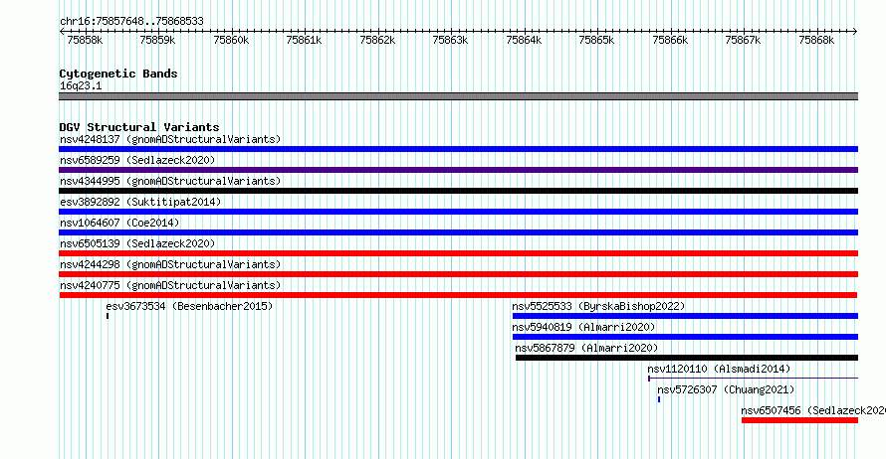Screen dimensions: 886x459
Task: Open nsv4244298 (gnomADStructuralVariants) label
Action: pyautogui.click(x=170, y=264)
